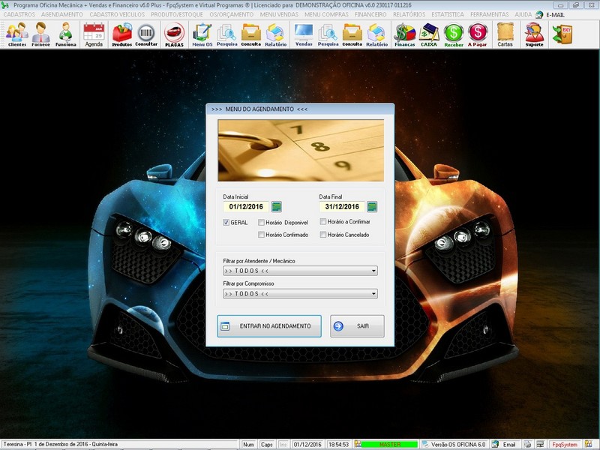Click Consulta icon left of Finanças-side Relatório
600x450 pixels.
(x=352, y=34)
